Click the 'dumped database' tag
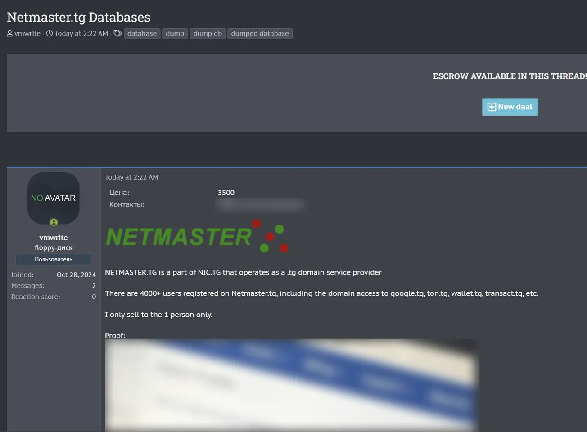Image resolution: width=587 pixels, height=432 pixels. pyautogui.click(x=260, y=34)
